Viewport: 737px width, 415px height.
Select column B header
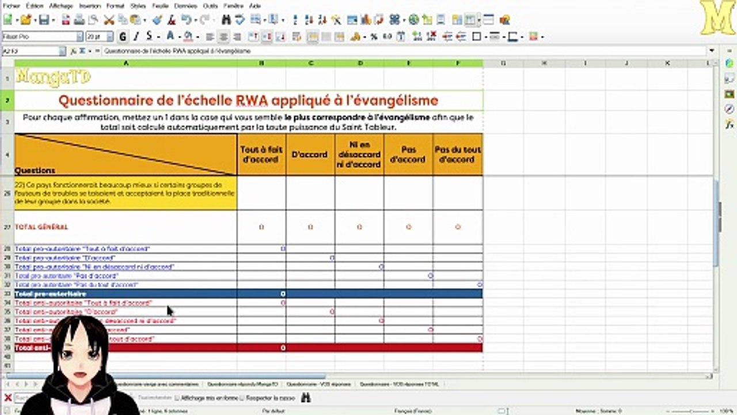(x=261, y=63)
